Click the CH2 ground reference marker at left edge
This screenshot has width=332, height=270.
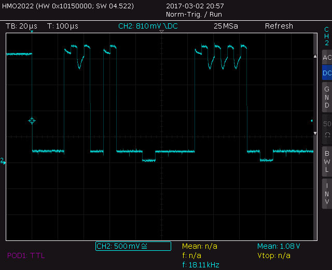click(x=3, y=161)
